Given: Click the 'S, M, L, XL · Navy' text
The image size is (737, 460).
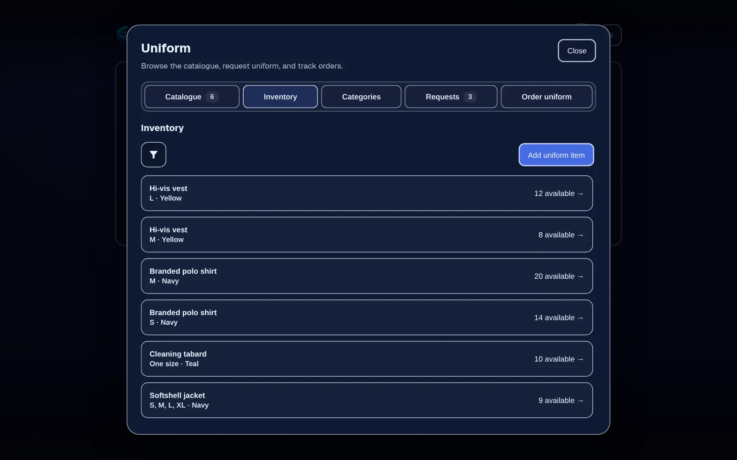Looking at the screenshot, I should pyautogui.click(x=179, y=405).
